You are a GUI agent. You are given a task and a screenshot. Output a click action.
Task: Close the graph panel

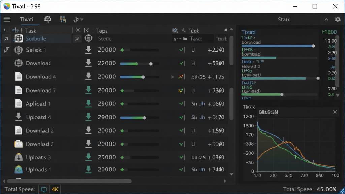pyautogui.click(x=335, y=112)
